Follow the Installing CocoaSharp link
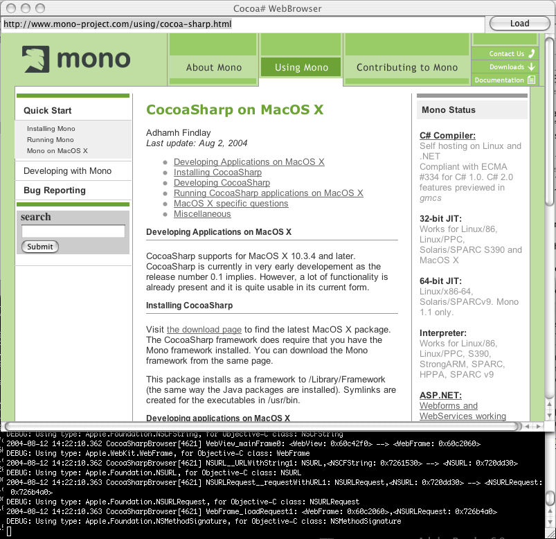556x539 pixels. click(x=217, y=172)
